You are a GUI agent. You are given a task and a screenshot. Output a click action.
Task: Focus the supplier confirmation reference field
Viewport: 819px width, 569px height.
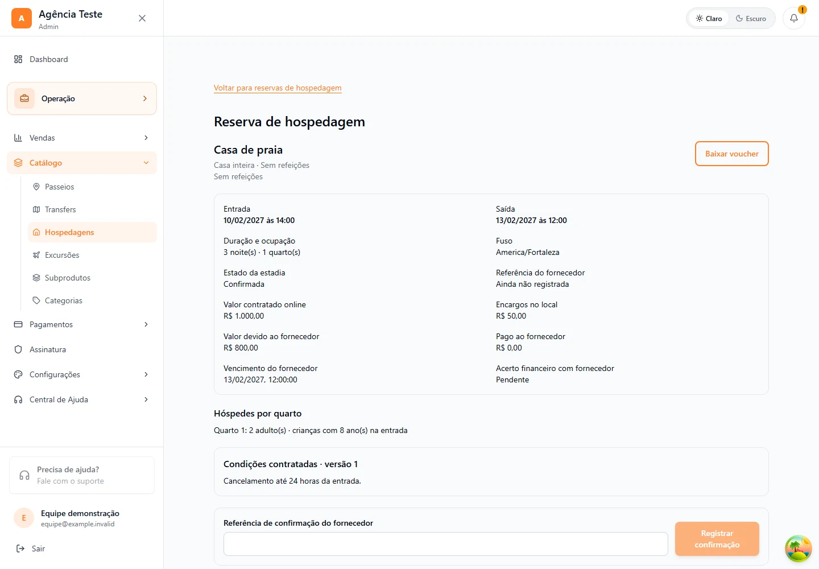[x=446, y=544]
